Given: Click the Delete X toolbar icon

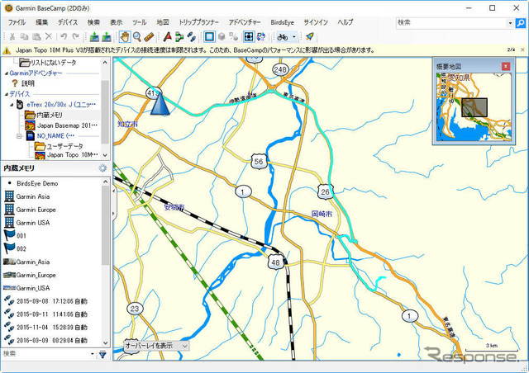Looking at the screenshot, I should (49, 36).
